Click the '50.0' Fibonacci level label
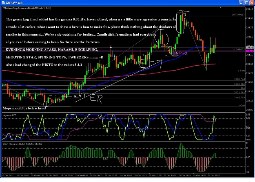 coord(243,88)
